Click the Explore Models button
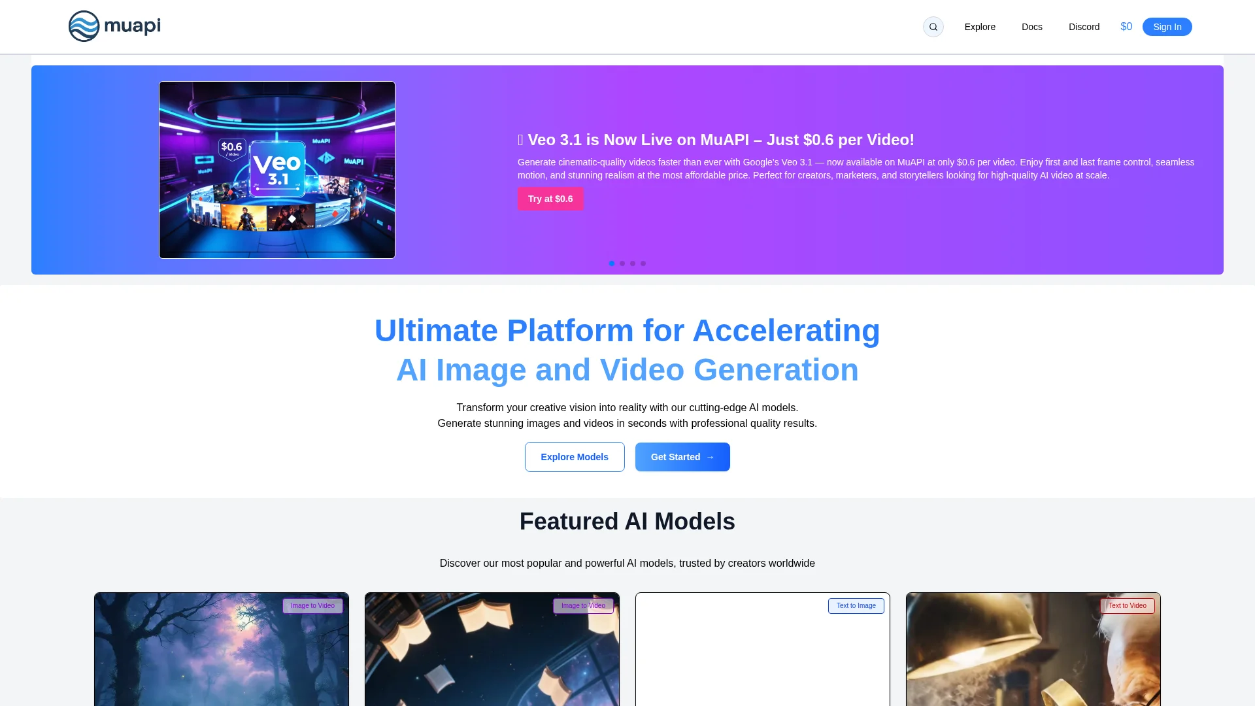Screen dimensions: 1255x706 (575, 457)
